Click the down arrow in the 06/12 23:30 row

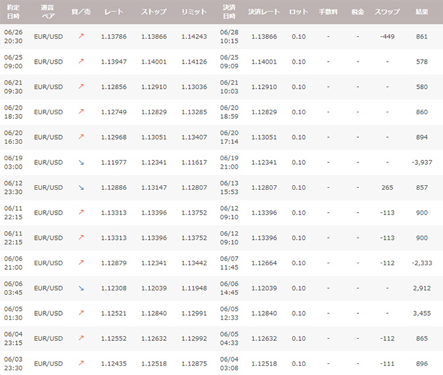coord(82,187)
